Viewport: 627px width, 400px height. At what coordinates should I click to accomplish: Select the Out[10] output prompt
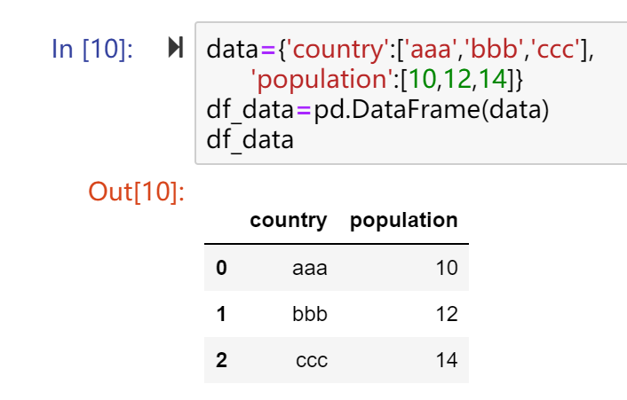coord(137,192)
